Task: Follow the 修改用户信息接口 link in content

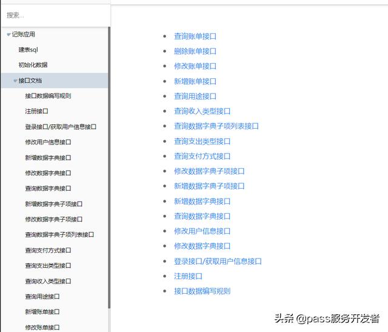Action: coord(202,231)
